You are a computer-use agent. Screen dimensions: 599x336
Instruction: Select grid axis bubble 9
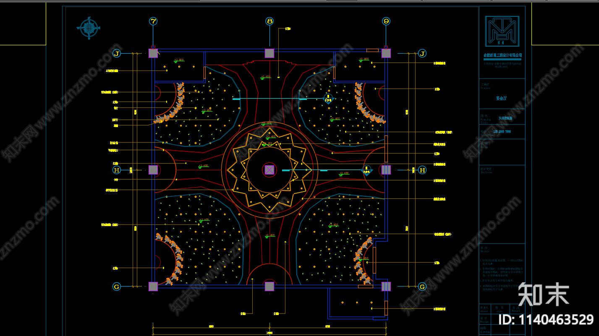[x=386, y=21]
